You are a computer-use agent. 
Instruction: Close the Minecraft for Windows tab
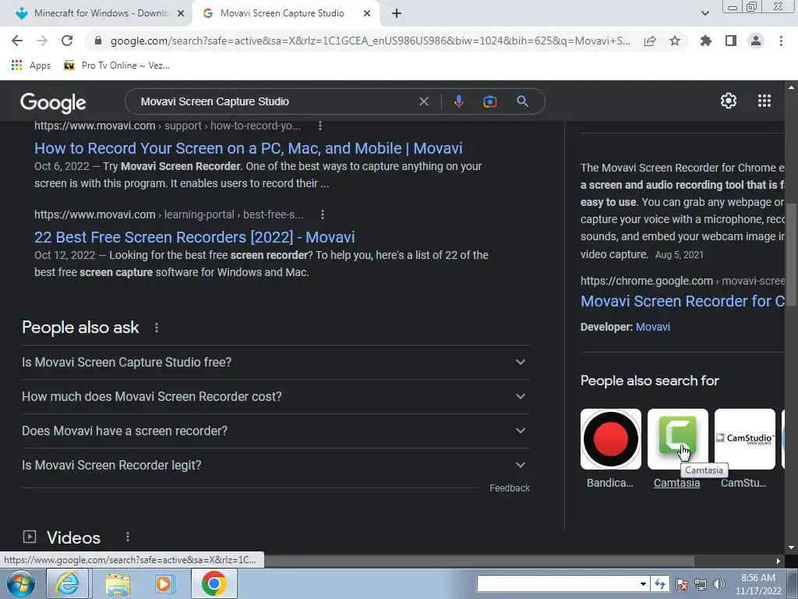point(181,14)
